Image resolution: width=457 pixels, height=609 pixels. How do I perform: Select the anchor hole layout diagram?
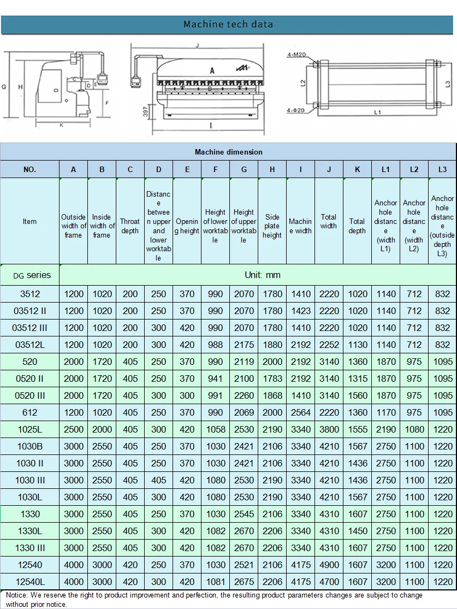click(x=369, y=84)
